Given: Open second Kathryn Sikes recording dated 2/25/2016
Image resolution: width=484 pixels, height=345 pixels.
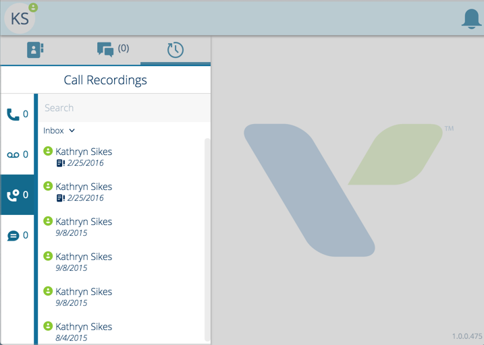Looking at the screenshot, I should click(122, 192).
